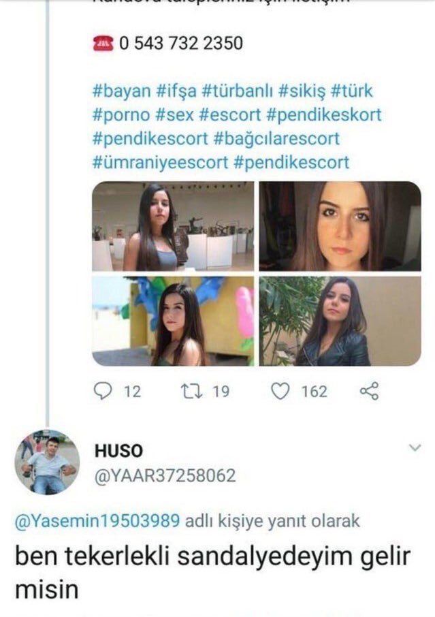
Task: Like the tweet with the heart icon
Action: [281, 390]
